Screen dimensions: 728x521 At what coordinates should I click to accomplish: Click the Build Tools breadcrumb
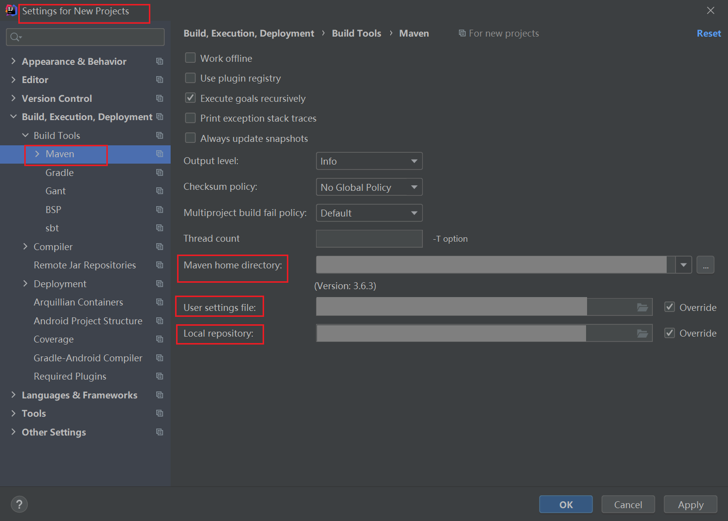[356, 33]
